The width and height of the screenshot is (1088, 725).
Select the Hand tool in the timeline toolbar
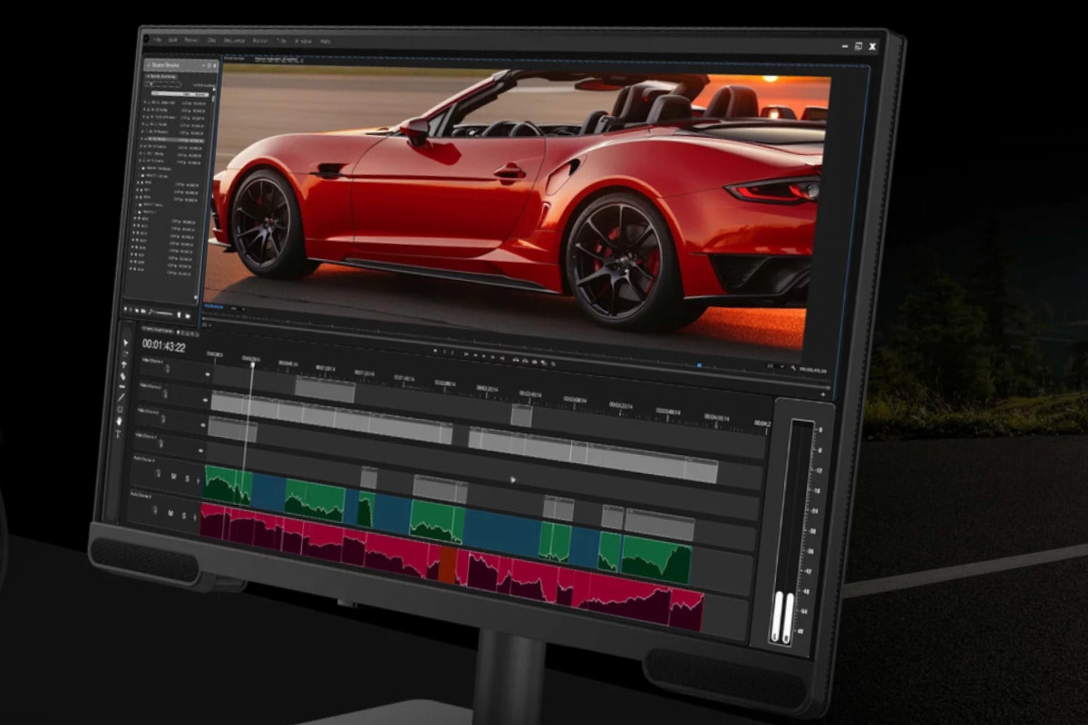[x=120, y=420]
